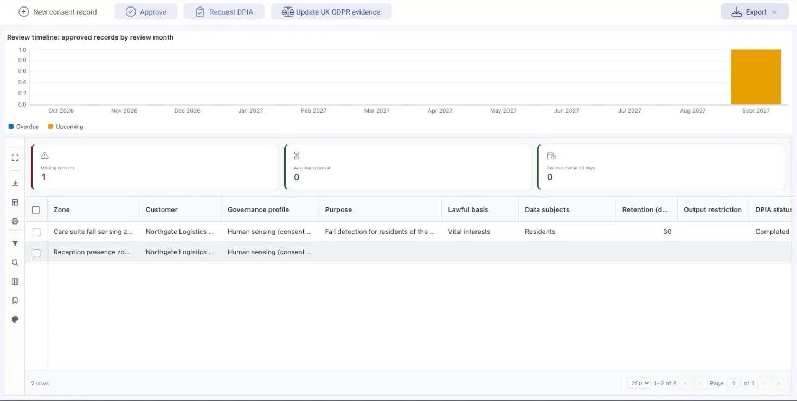Open the rows-per-page dropdown showing 250

pos(639,383)
